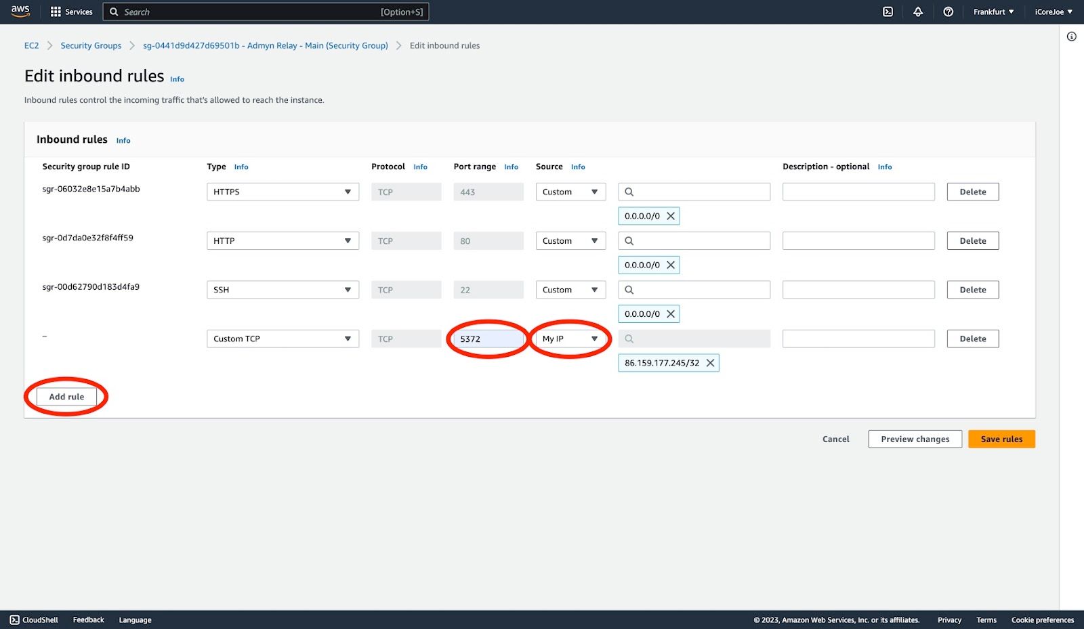Open the AWS home logo
Image resolution: width=1084 pixels, height=629 pixels.
click(x=20, y=12)
